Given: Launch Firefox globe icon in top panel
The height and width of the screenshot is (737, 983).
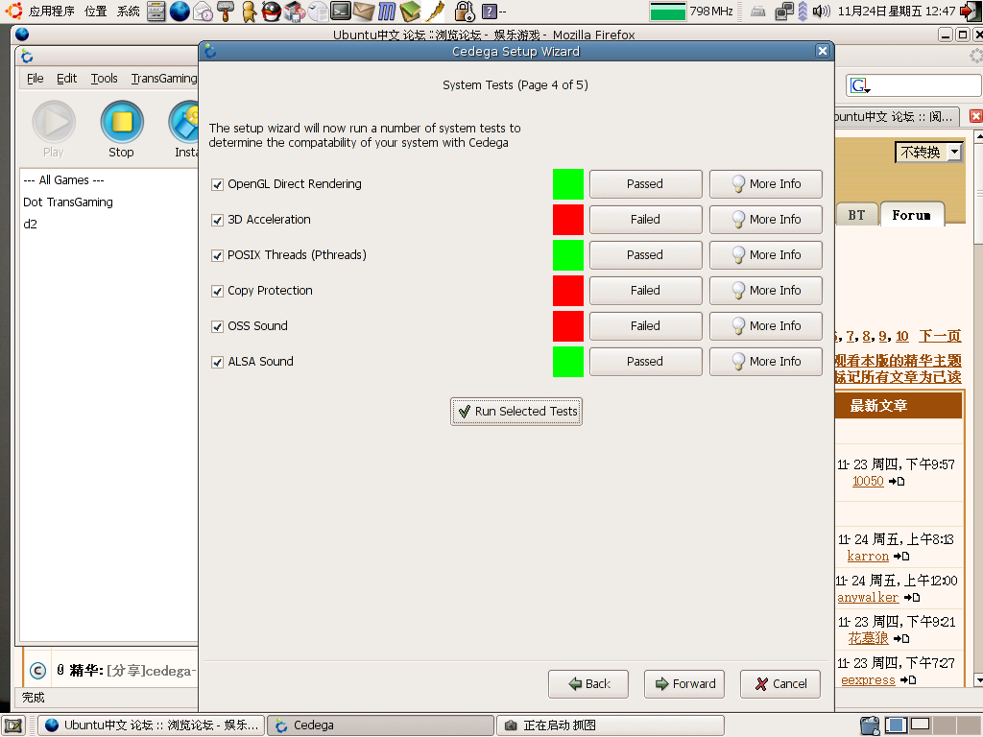Looking at the screenshot, I should [180, 12].
